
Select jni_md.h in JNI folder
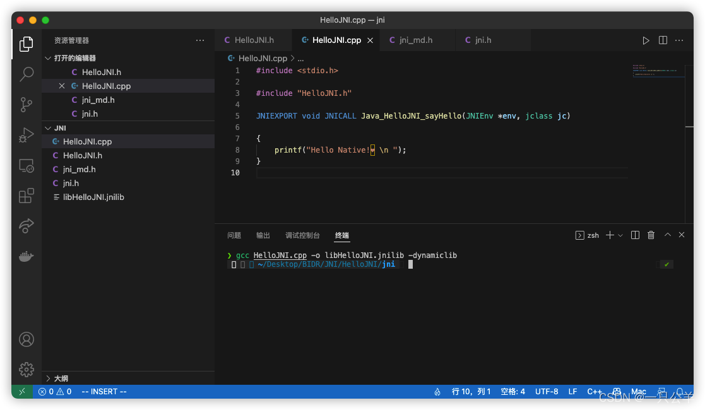[128, 169]
